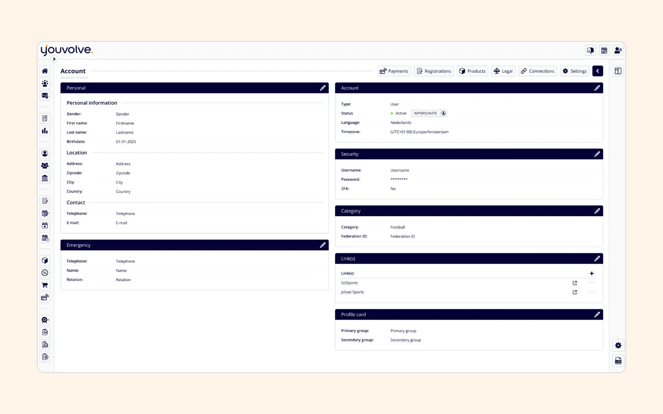This screenshot has height=414, width=663.
Task: Open the Registrations tab
Action: [434, 71]
